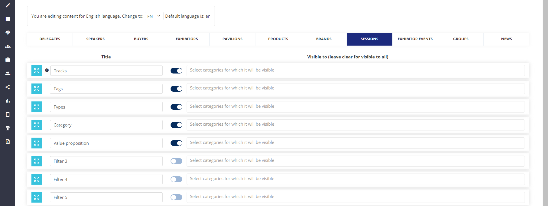Open the bar chart analytics icon
The width and height of the screenshot is (548, 206).
8,101
